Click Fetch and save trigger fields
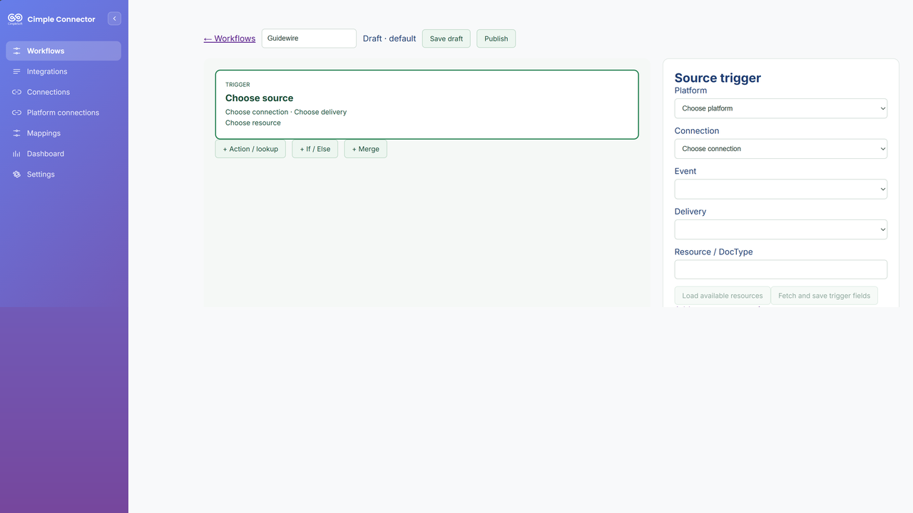The image size is (913, 513). point(825,296)
